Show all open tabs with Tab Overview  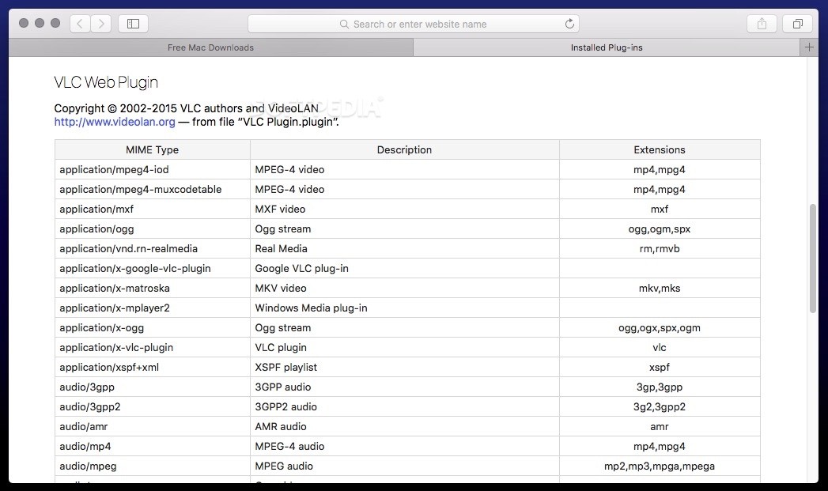coord(797,23)
